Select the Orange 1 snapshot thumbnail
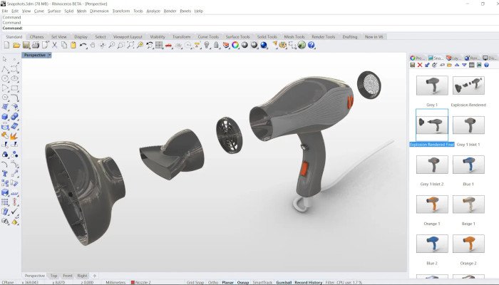Viewport: 499px width, 285px height. 431,205
